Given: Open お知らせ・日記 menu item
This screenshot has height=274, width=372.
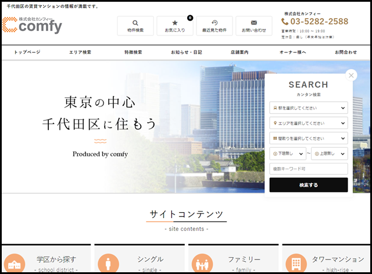Looking at the screenshot, I should tap(187, 52).
